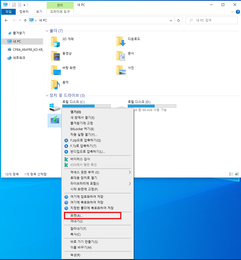
Task: Click the back navigation arrow
Action: click(6, 20)
